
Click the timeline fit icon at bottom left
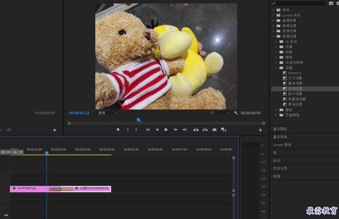coord(6,215)
